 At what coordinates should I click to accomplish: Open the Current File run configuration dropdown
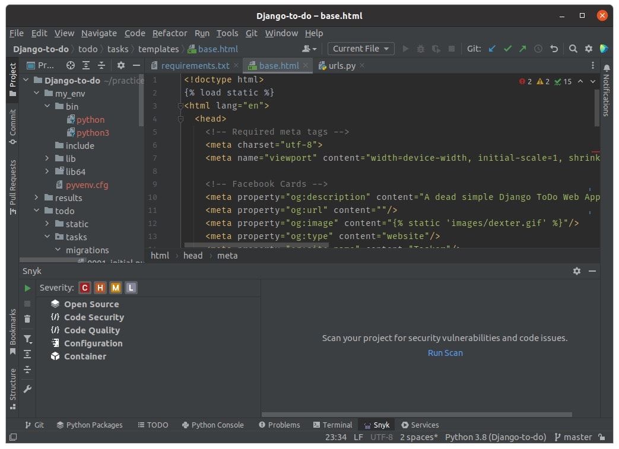[361, 49]
